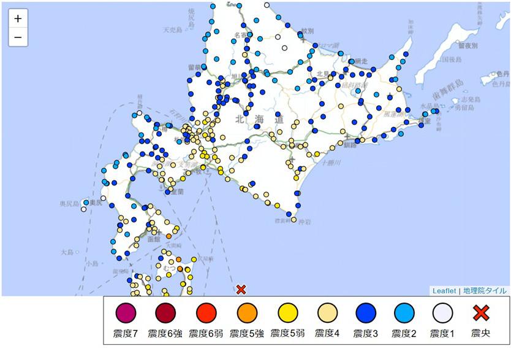This screenshot has height=348, width=511.
Task: Click the 震度7 purple legend circle
Action: coord(126,313)
